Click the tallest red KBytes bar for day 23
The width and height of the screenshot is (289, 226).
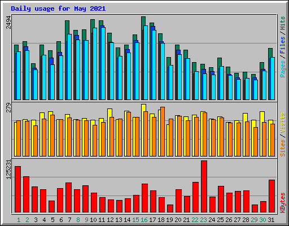[204, 186]
